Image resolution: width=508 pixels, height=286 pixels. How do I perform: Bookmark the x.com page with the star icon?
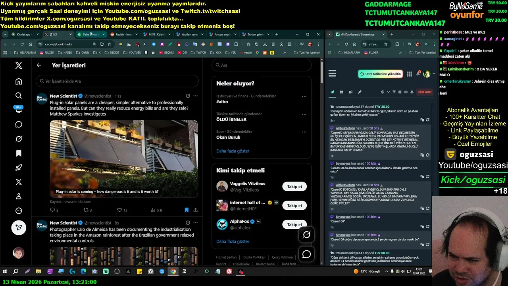pyautogui.click(x=109, y=44)
